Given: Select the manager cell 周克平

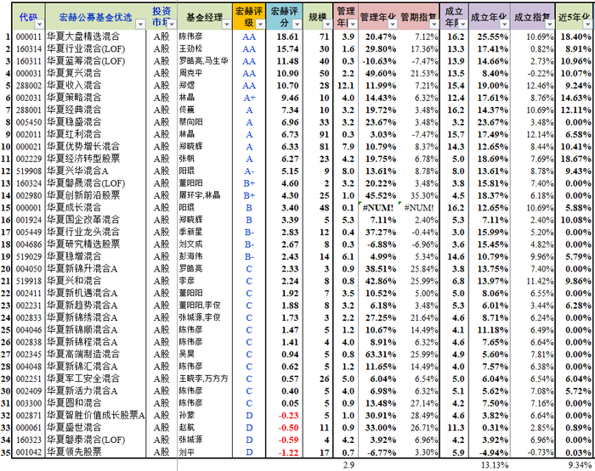Looking at the screenshot, I should (x=205, y=73).
